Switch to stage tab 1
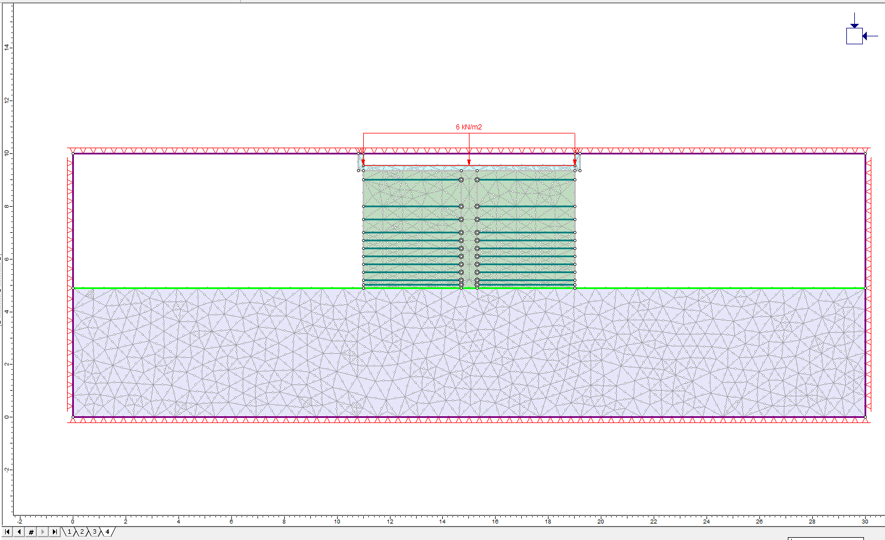 coord(69,532)
